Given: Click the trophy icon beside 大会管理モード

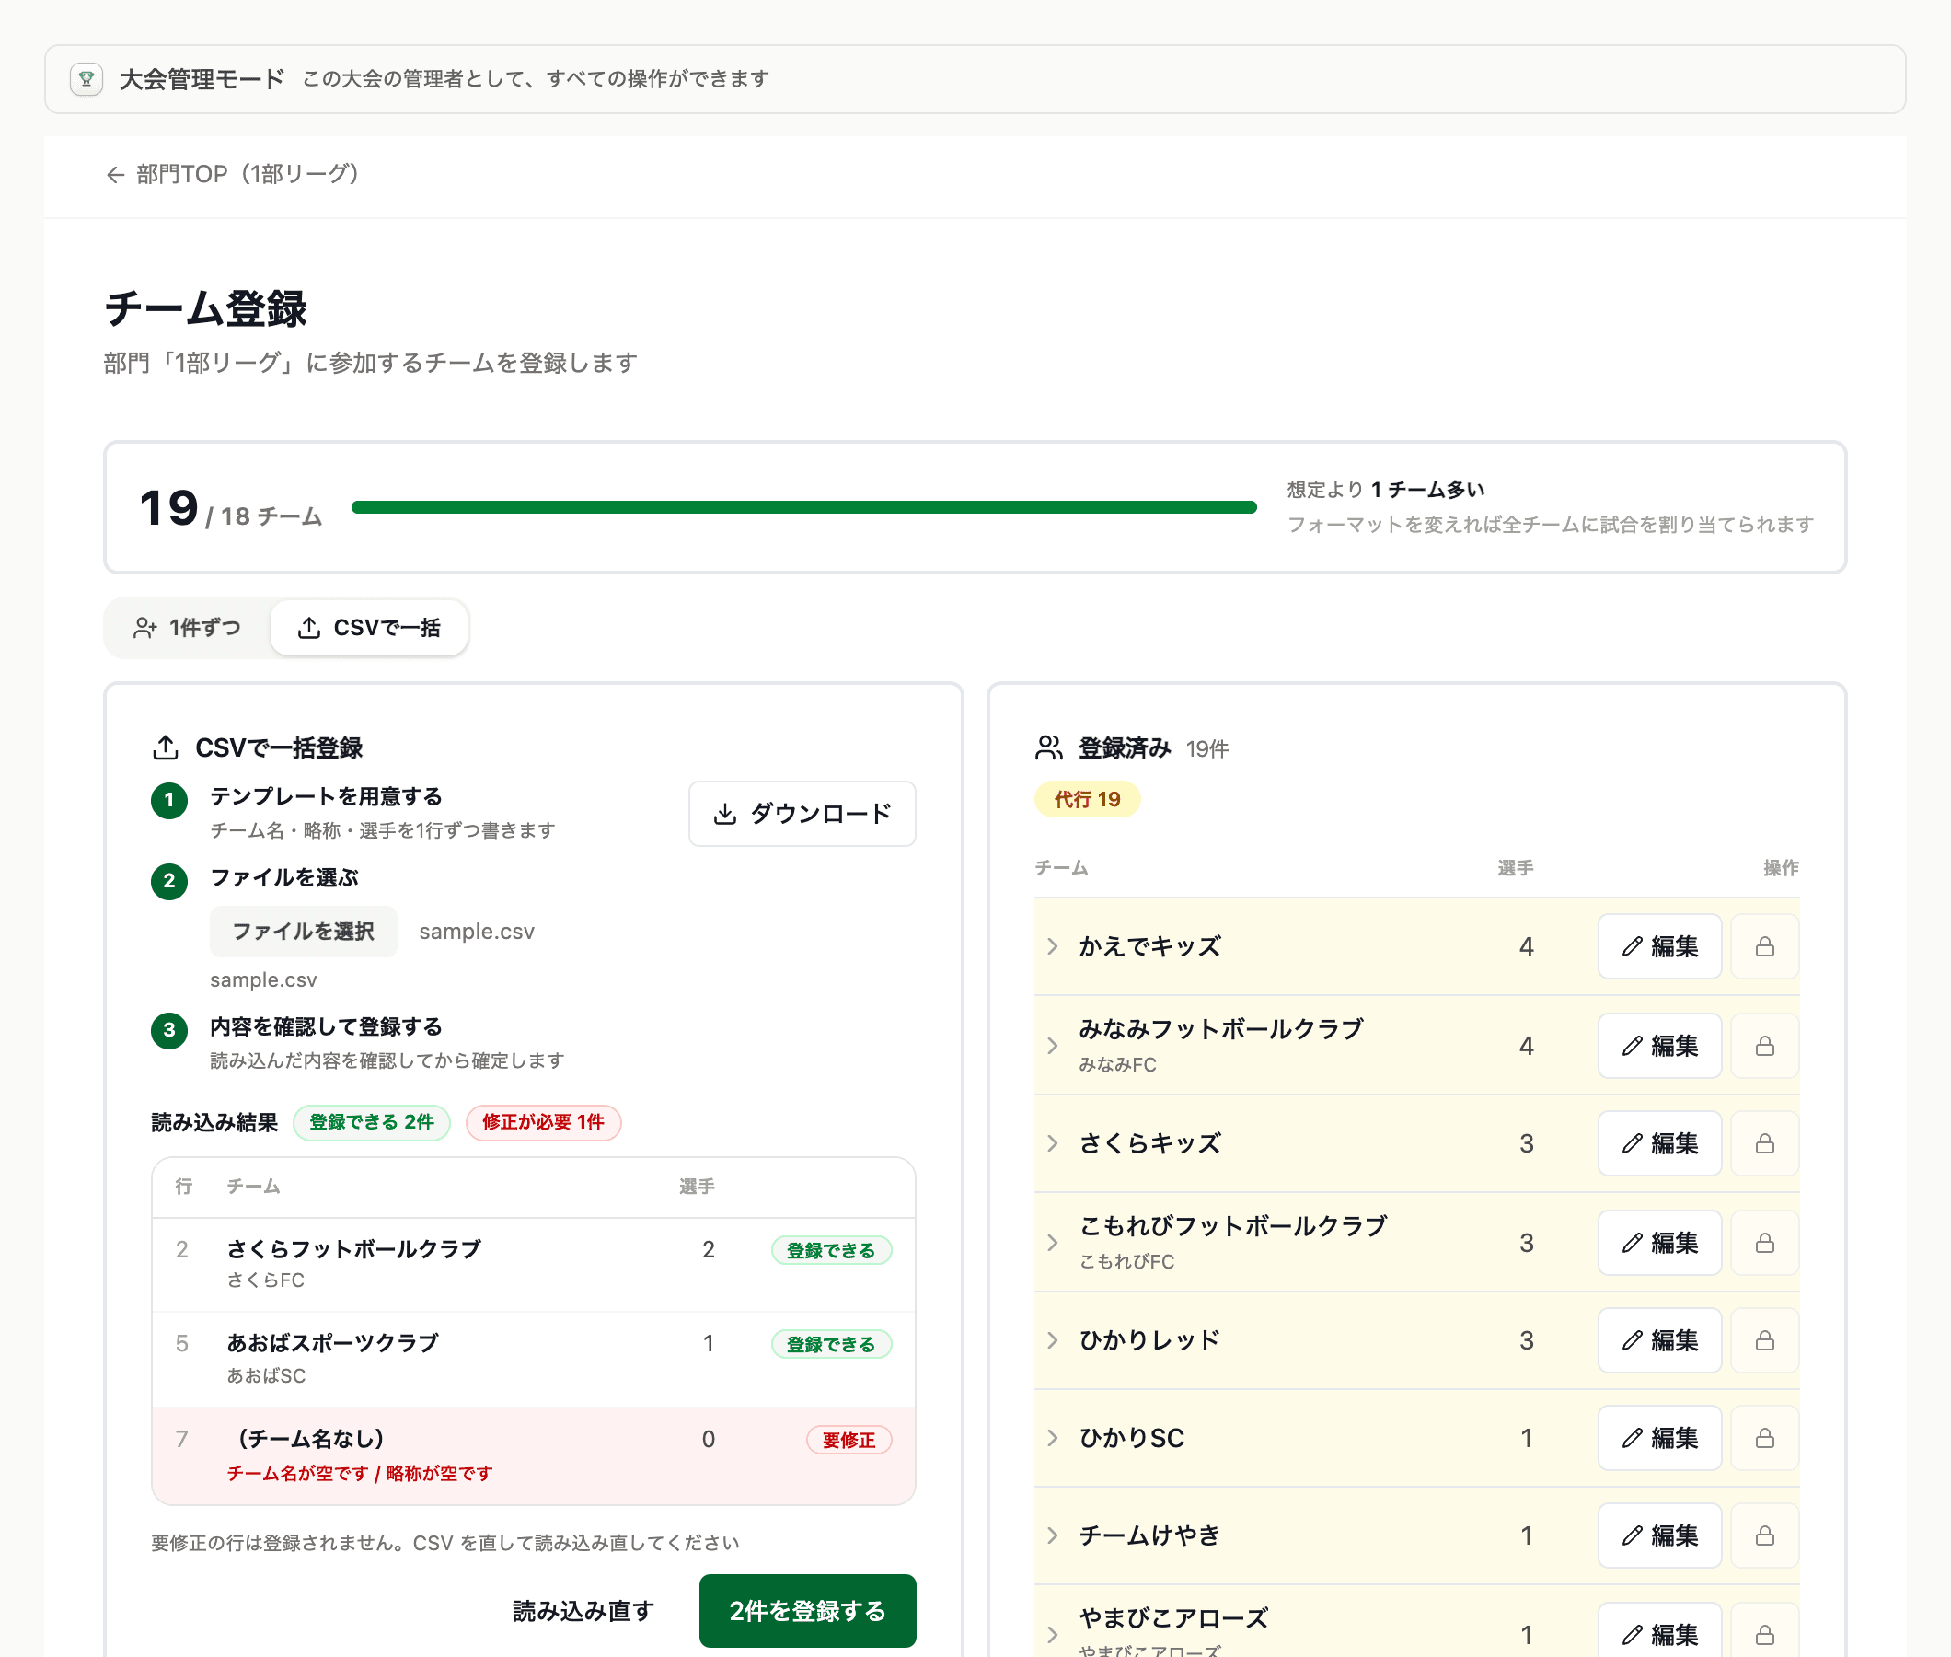Looking at the screenshot, I should coord(87,79).
